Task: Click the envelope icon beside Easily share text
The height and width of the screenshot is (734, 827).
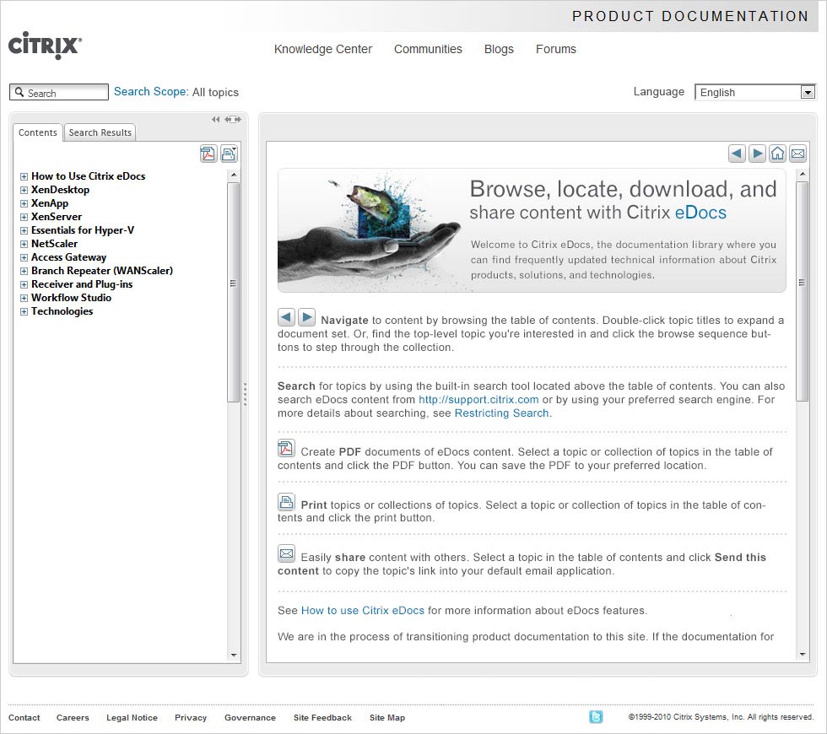Action: pyautogui.click(x=286, y=553)
